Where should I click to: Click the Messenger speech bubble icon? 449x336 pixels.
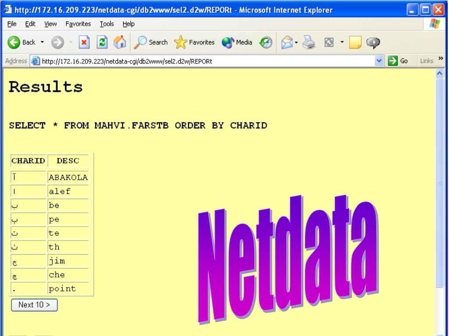click(x=373, y=42)
